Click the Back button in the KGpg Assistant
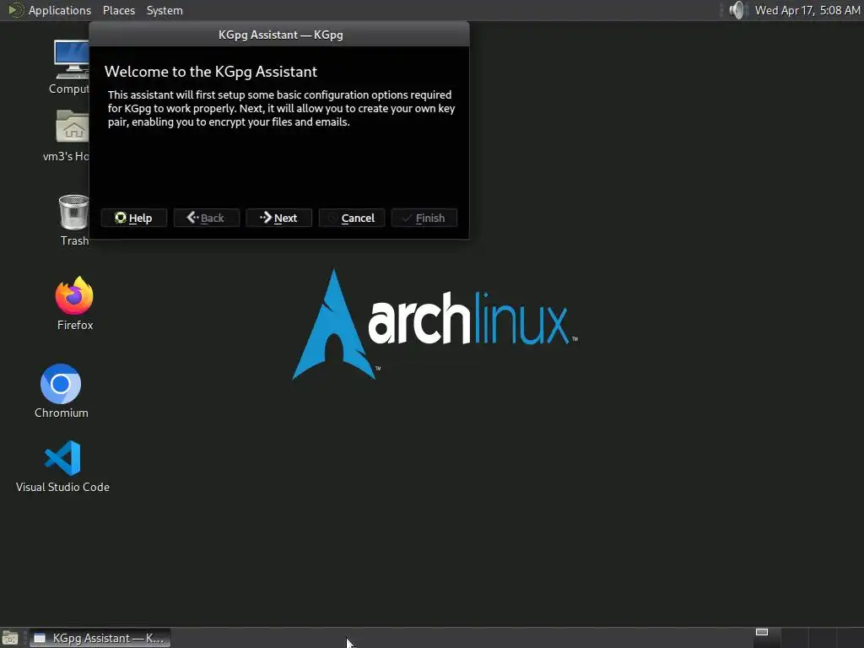Image resolution: width=864 pixels, height=648 pixels. click(207, 218)
